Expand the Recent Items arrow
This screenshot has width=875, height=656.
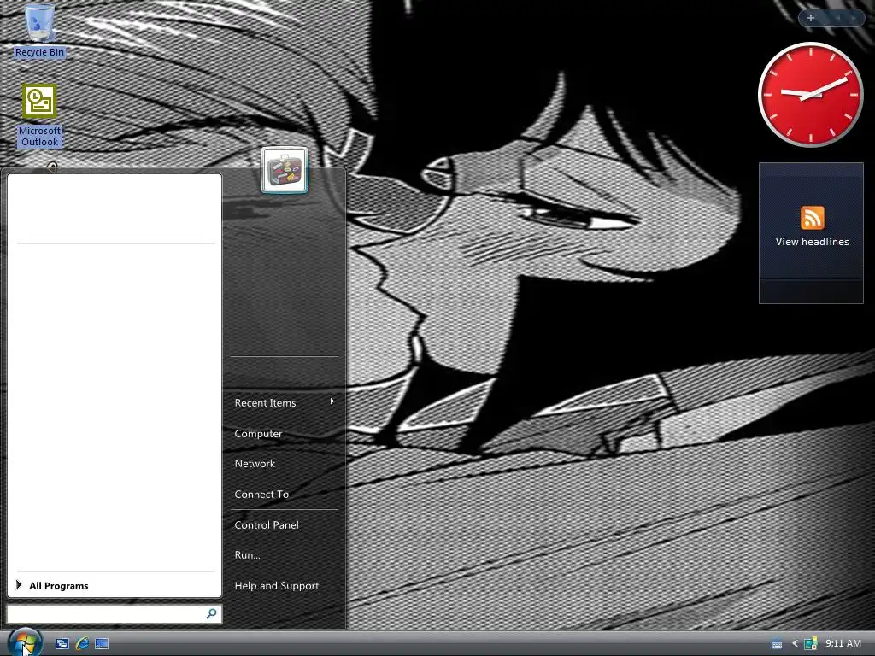[x=332, y=401]
